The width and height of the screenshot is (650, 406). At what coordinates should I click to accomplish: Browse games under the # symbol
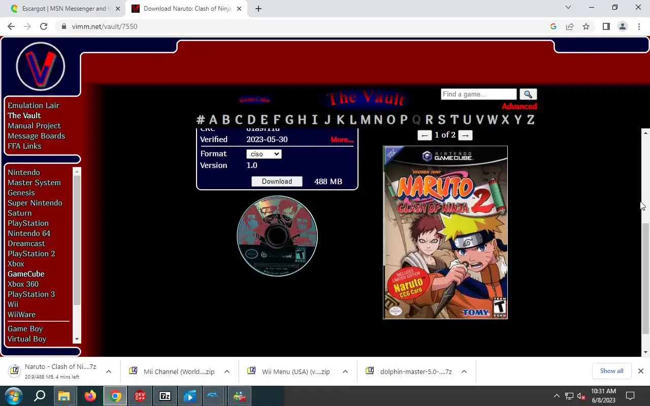[x=201, y=120]
